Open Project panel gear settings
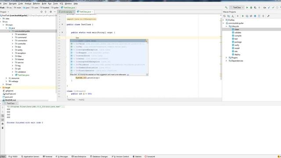The image size is (281, 158). point(51,12)
